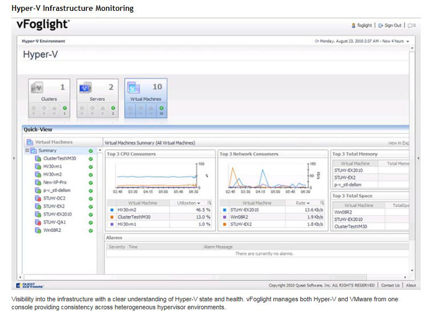Click the foglight user icon

(353, 26)
